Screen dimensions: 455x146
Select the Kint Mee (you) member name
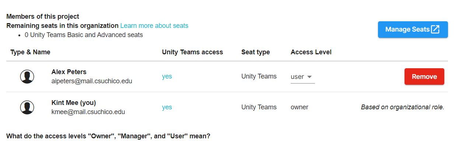[x=74, y=103]
